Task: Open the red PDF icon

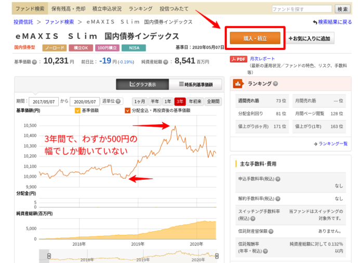Action: [x=238, y=59]
